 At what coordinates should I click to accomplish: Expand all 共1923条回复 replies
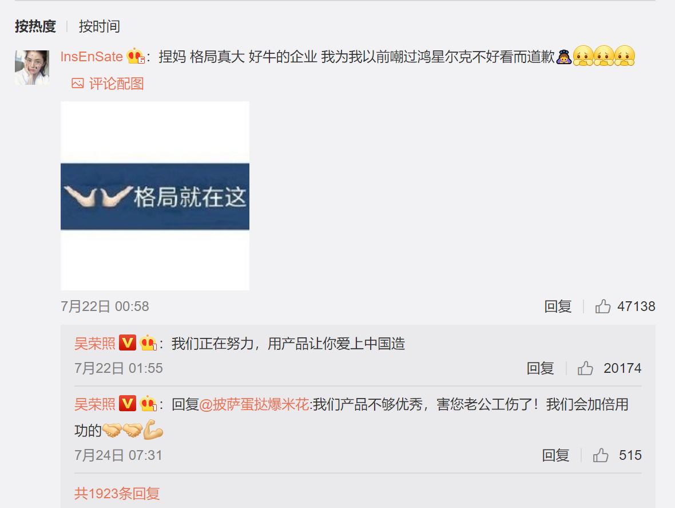point(117,493)
